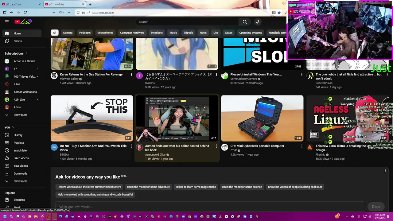
Task: Click the YouTube logo
Action: pos(23,21)
